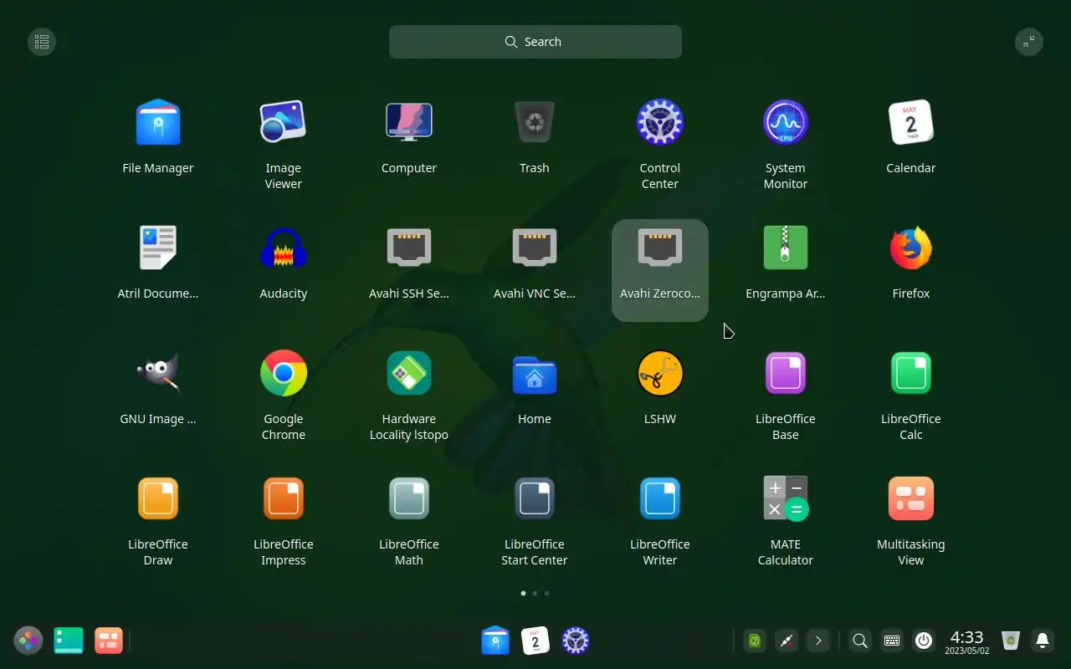This screenshot has height=669, width=1071.
Task: Open the notifications bell
Action: point(1043,641)
